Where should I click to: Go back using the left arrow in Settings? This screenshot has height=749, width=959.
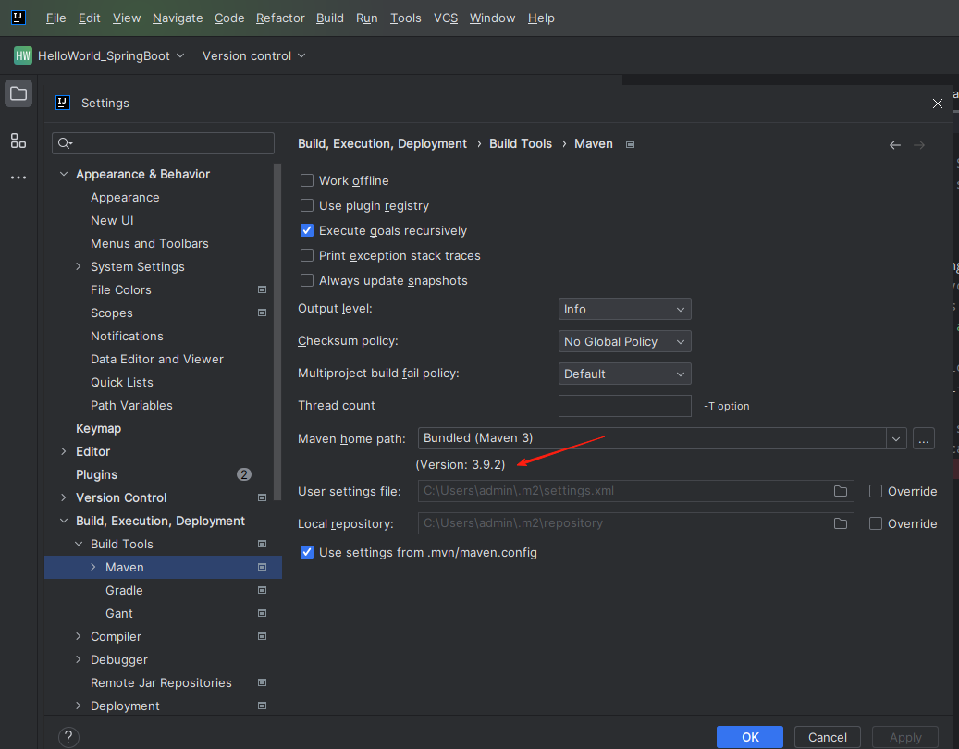point(895,145)
